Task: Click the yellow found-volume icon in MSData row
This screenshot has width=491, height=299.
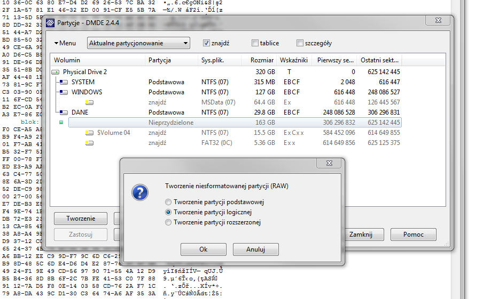Action: click(90, 102)
